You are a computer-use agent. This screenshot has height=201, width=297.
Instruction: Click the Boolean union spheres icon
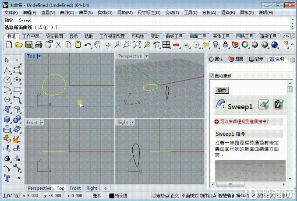tap(17, 119)
